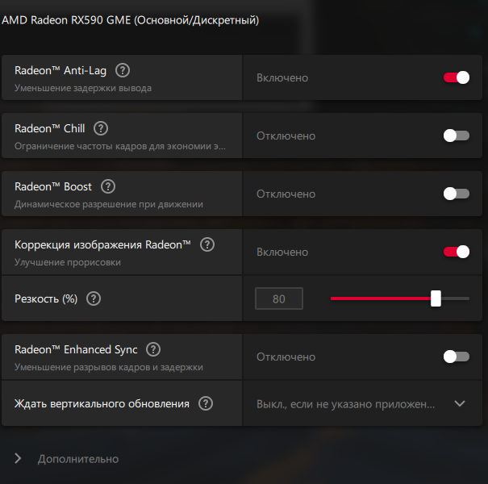This screenshot has height=484, width=488.
Task: Click the Резкость (%) label
Action: click(46, 298)
